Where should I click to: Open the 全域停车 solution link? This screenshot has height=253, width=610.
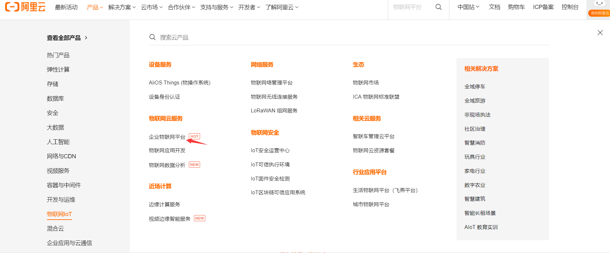tap(475, 87)
